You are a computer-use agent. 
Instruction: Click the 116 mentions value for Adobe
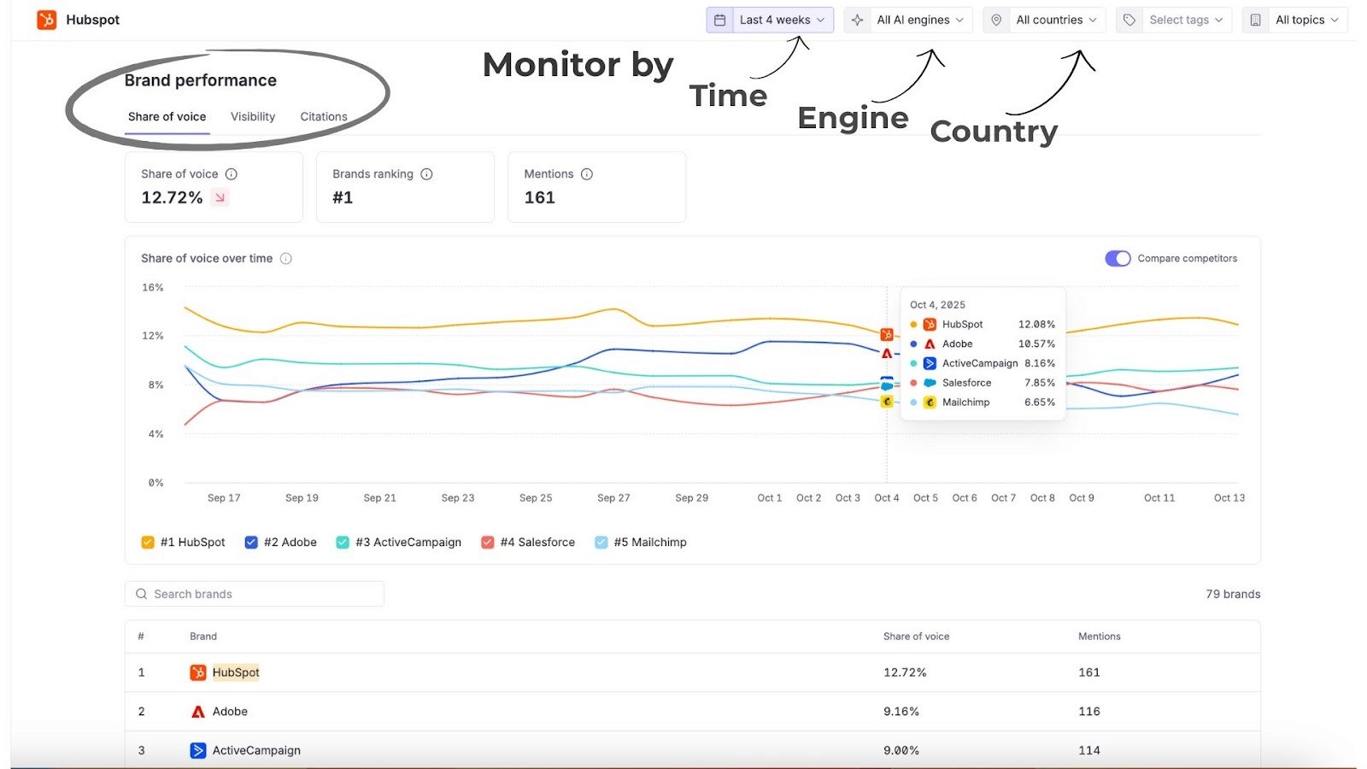(1089, 712)
